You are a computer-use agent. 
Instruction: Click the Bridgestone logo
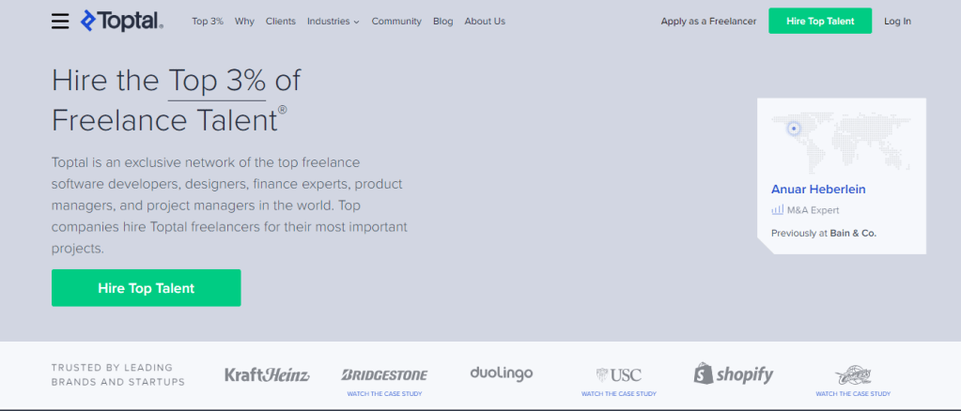383,374
